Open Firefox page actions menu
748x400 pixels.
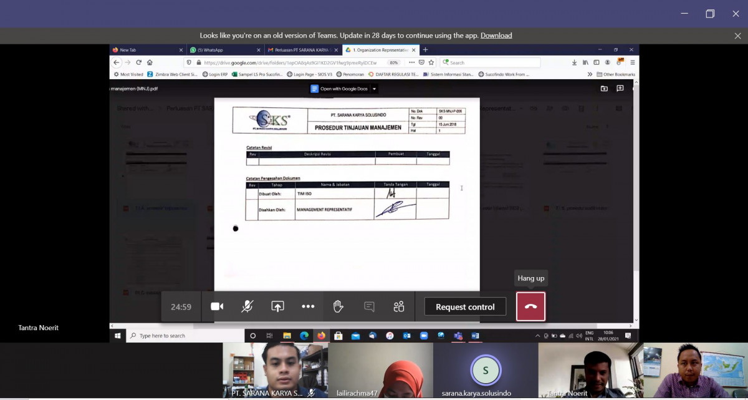tap(411, 62)
